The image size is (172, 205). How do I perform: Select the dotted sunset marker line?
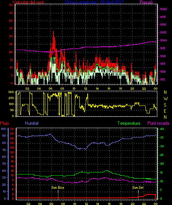coord(138,195)
